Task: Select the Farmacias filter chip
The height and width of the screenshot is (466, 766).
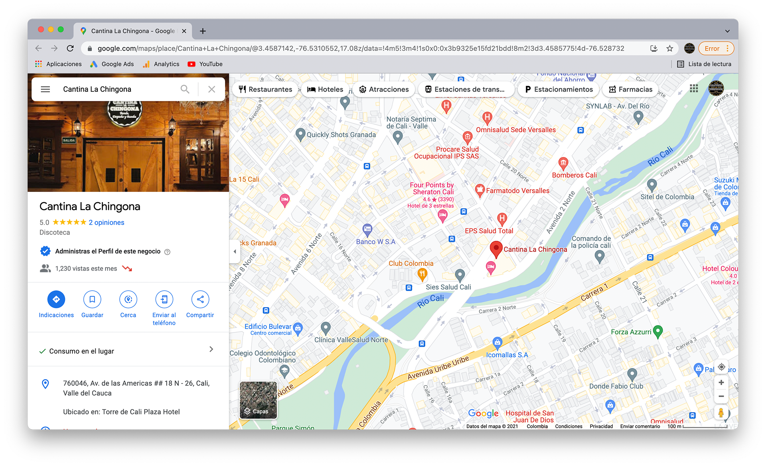Action: click(x=631, y=89)
